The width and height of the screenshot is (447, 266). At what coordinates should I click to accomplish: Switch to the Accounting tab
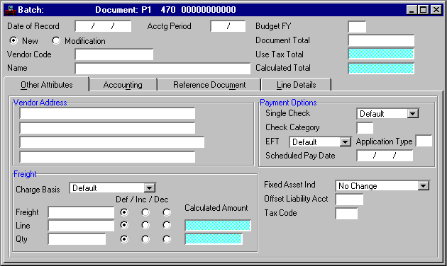tap(123, 85)
